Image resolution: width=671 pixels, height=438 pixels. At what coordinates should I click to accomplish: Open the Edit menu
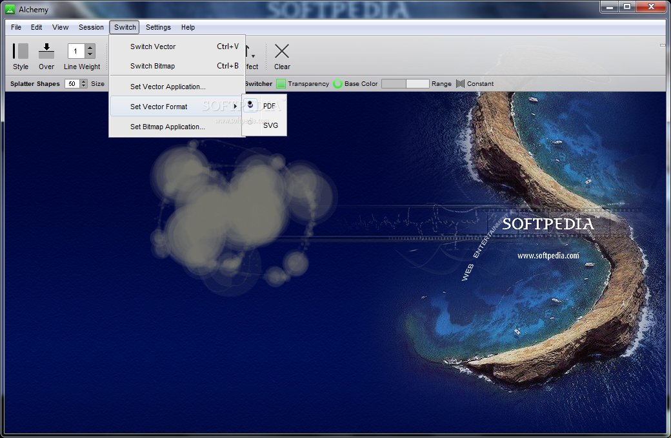coord(36,27)
